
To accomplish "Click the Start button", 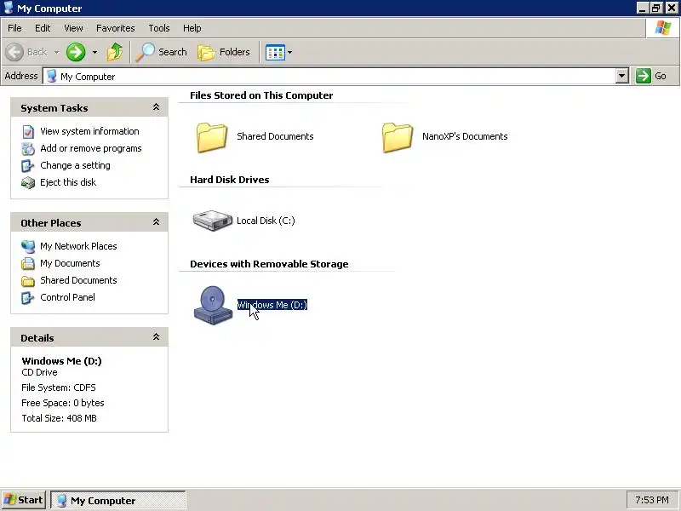I will point(24,500).
